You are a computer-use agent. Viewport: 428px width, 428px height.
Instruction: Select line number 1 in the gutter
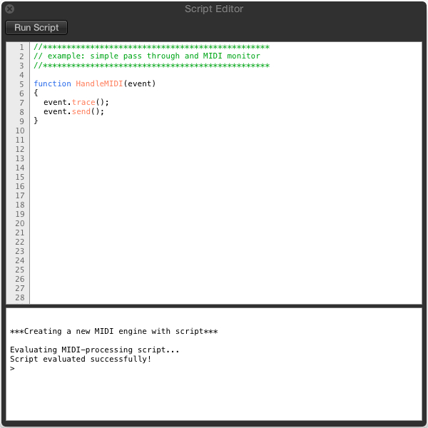coord(21,47)
